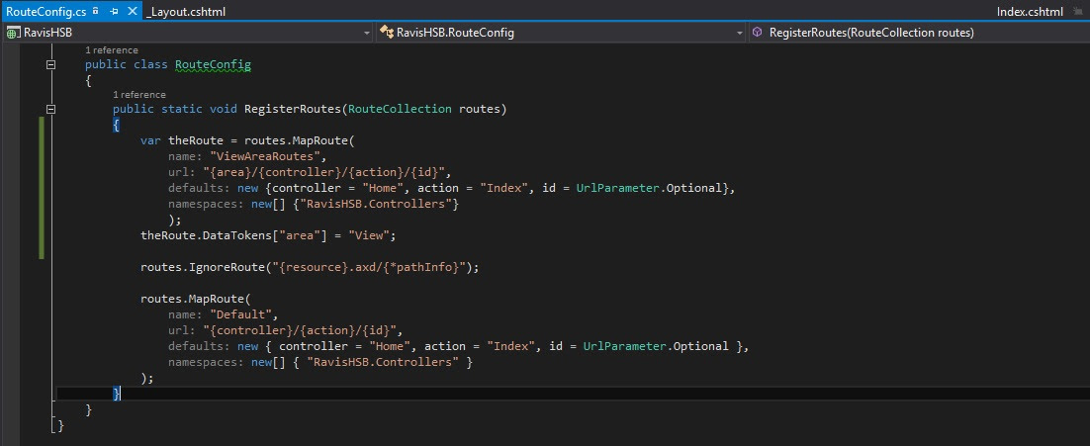This screenshot has width=1090, height=446.
Task: Click the RavisHSB web project icon
Action: pos(13,33)
